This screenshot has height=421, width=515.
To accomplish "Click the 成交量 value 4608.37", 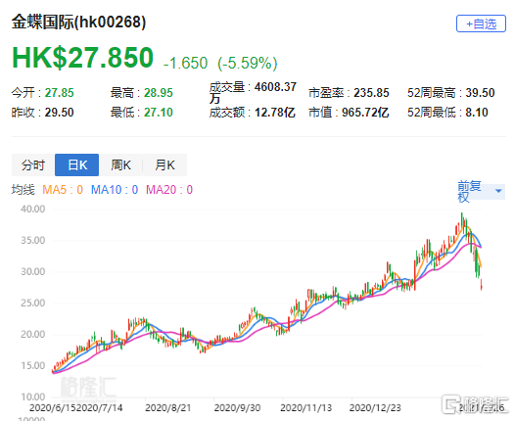I will click(275, 87).
